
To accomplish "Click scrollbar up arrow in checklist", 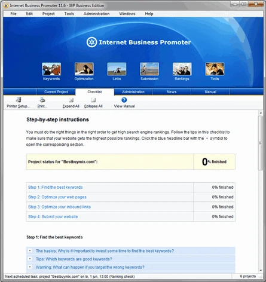I will 261,113.
